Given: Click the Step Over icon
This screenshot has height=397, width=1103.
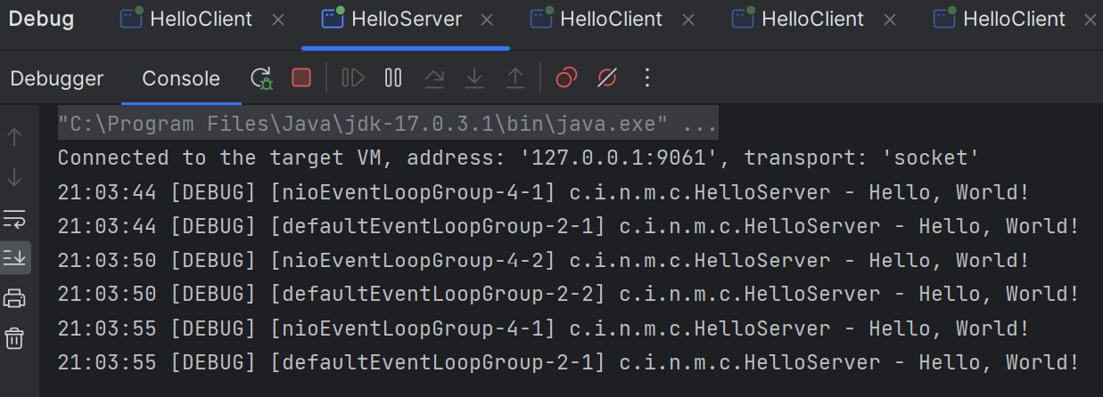Looking at the screenshot, I should (434, 78).
